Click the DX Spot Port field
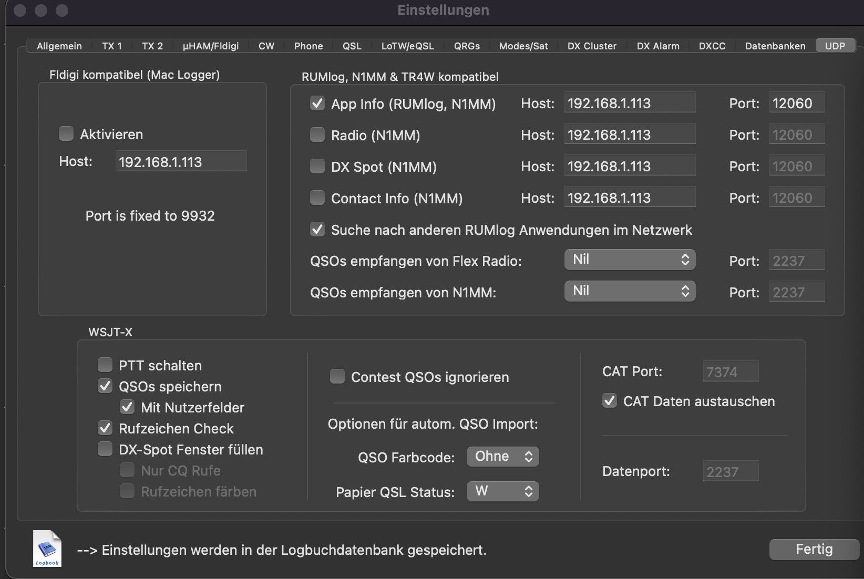Screen dimensions: 864x579 797,166
